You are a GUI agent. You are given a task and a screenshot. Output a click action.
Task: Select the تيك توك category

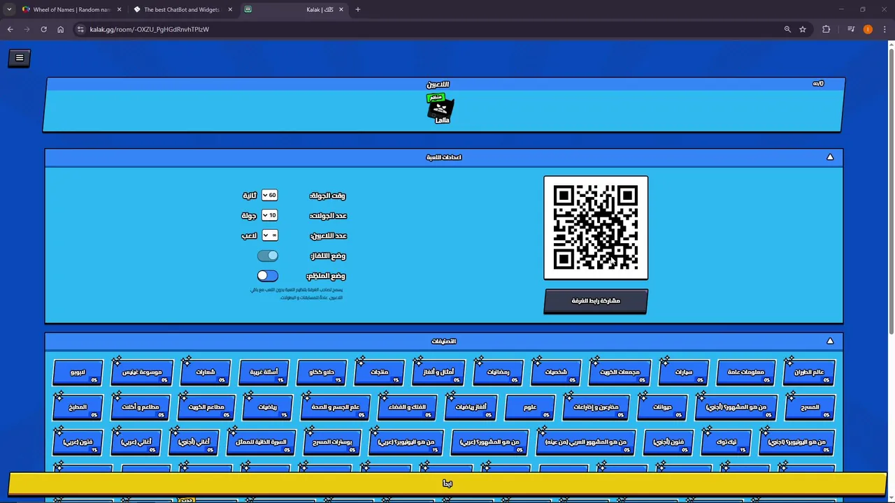pos(726,442)
